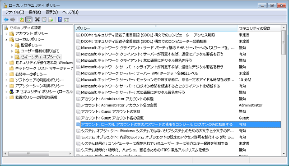289x166 pixels.
Task: Select ネットワーク リスト マネージャー tree item
Action: point(44,68)
